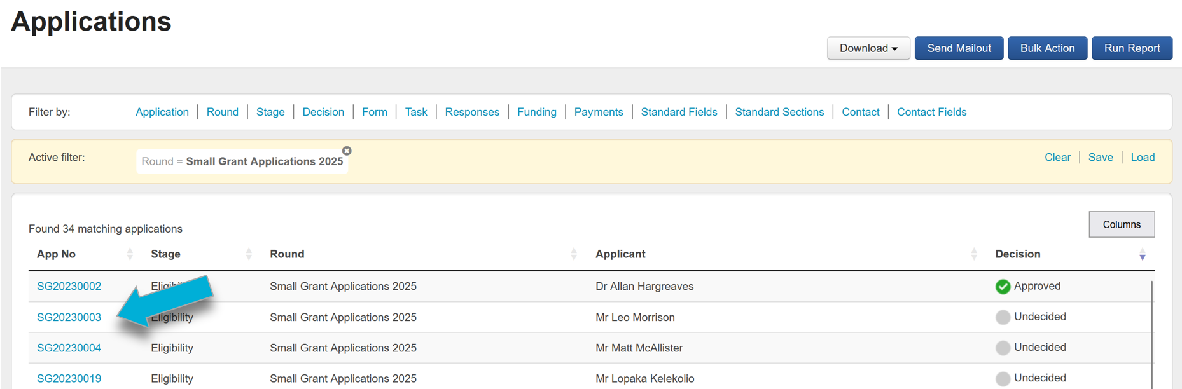Open the Download dropdown
Viewport: 1182px width, 389px height.
(868, 48)
